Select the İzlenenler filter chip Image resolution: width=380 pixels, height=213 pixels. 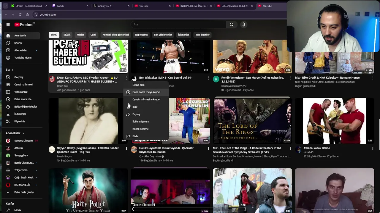tap(183, 35)
